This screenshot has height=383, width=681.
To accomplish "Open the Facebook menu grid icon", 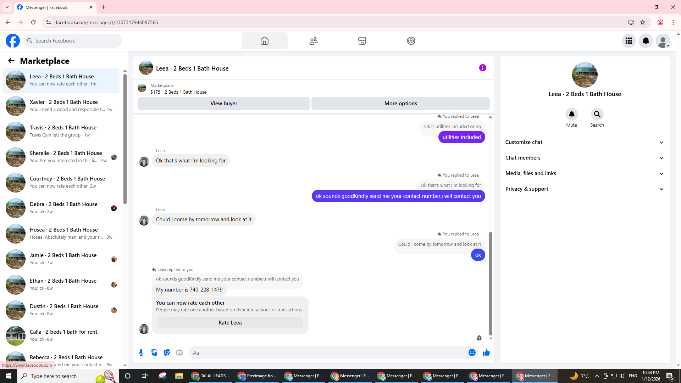I will pos(629,41).
